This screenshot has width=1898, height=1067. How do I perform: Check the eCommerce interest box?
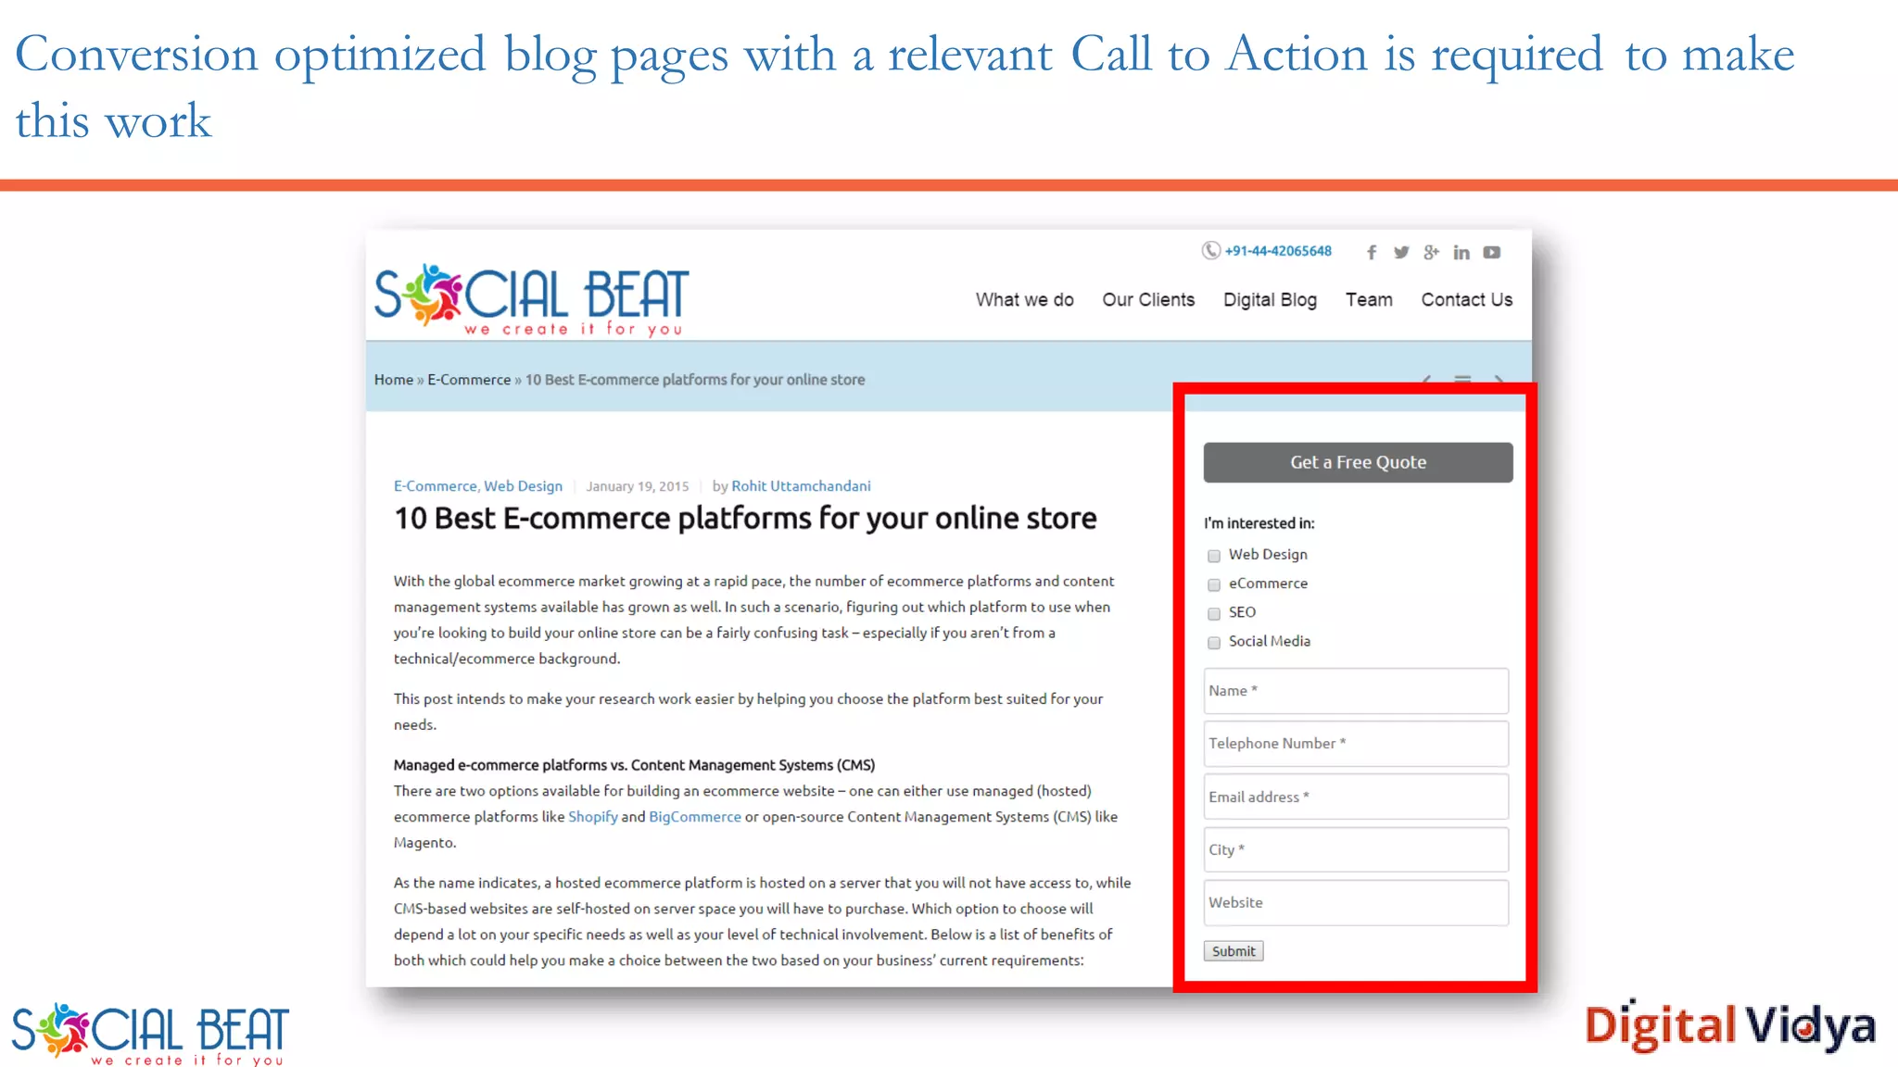coord(1214,584)
